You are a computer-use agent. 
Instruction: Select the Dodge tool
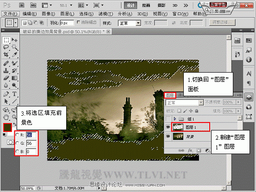pyautogui.click(x=14, y=85)
